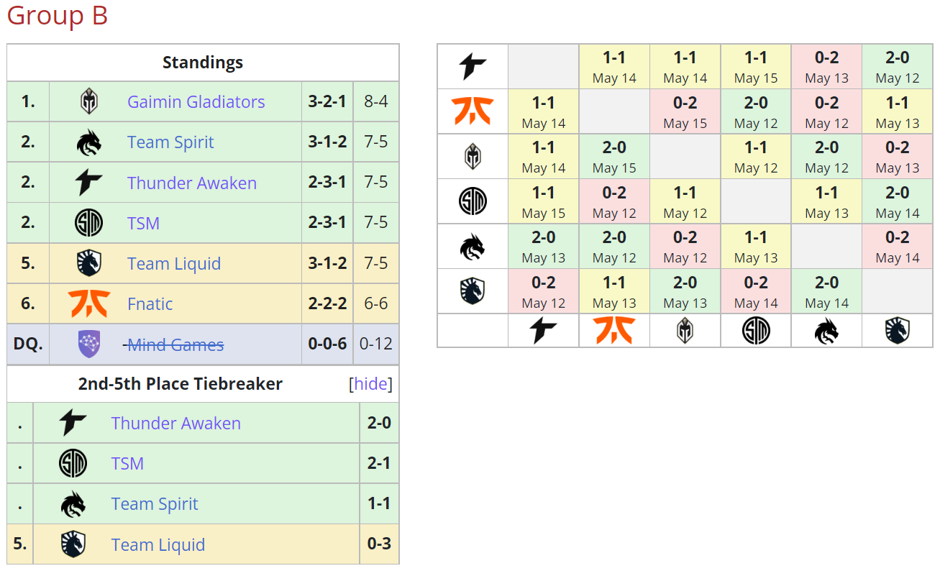Click Gaimin Gladiators logo in crosstable left column

click(x=473, y=157)
